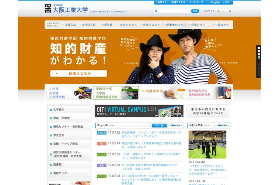Expand the 図書館 sidebar item
279x185 pixels.
tap(69, 165)
